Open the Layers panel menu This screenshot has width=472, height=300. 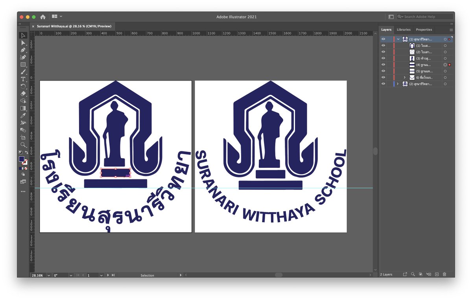pos(451,30)
